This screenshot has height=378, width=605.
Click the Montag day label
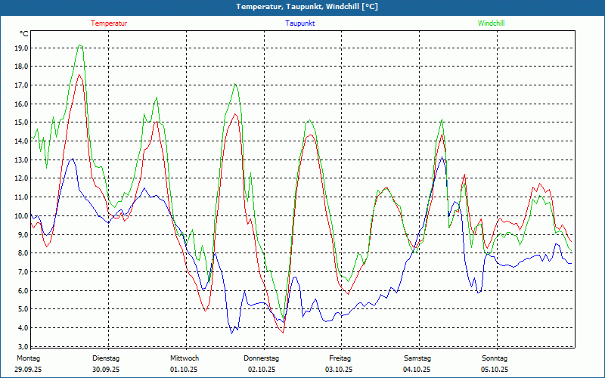click(28, 358)
